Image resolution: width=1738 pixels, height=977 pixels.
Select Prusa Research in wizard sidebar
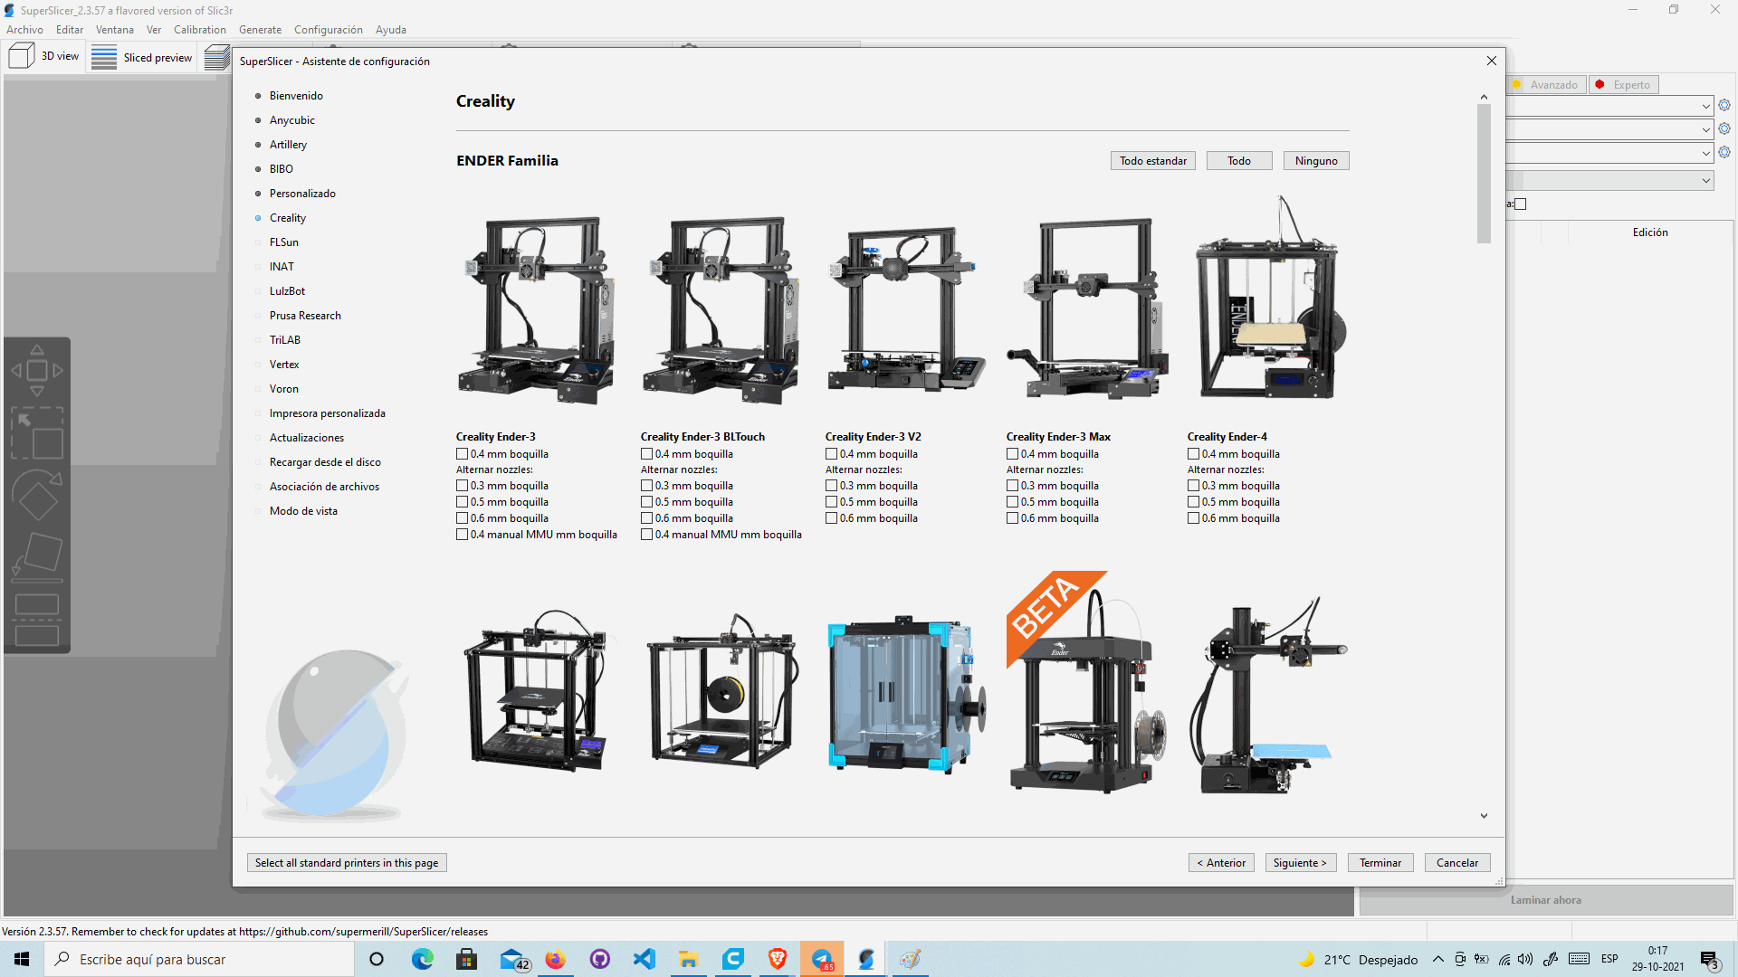pyautogui.click(x=305, y=316)
